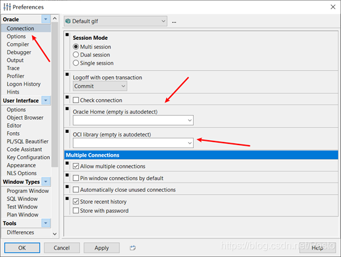This screenshot has height=257, width=341.
Task: Click the Preferences window title icon
Action: (x=7, y=7)
